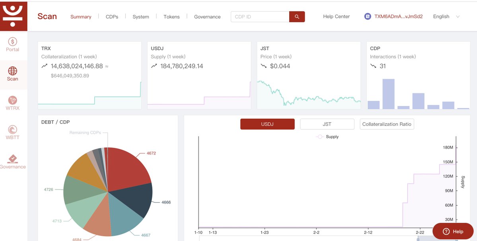
Task: Open the Portal sidebar item
Action: pyautogui.click(x=12, y=45)
